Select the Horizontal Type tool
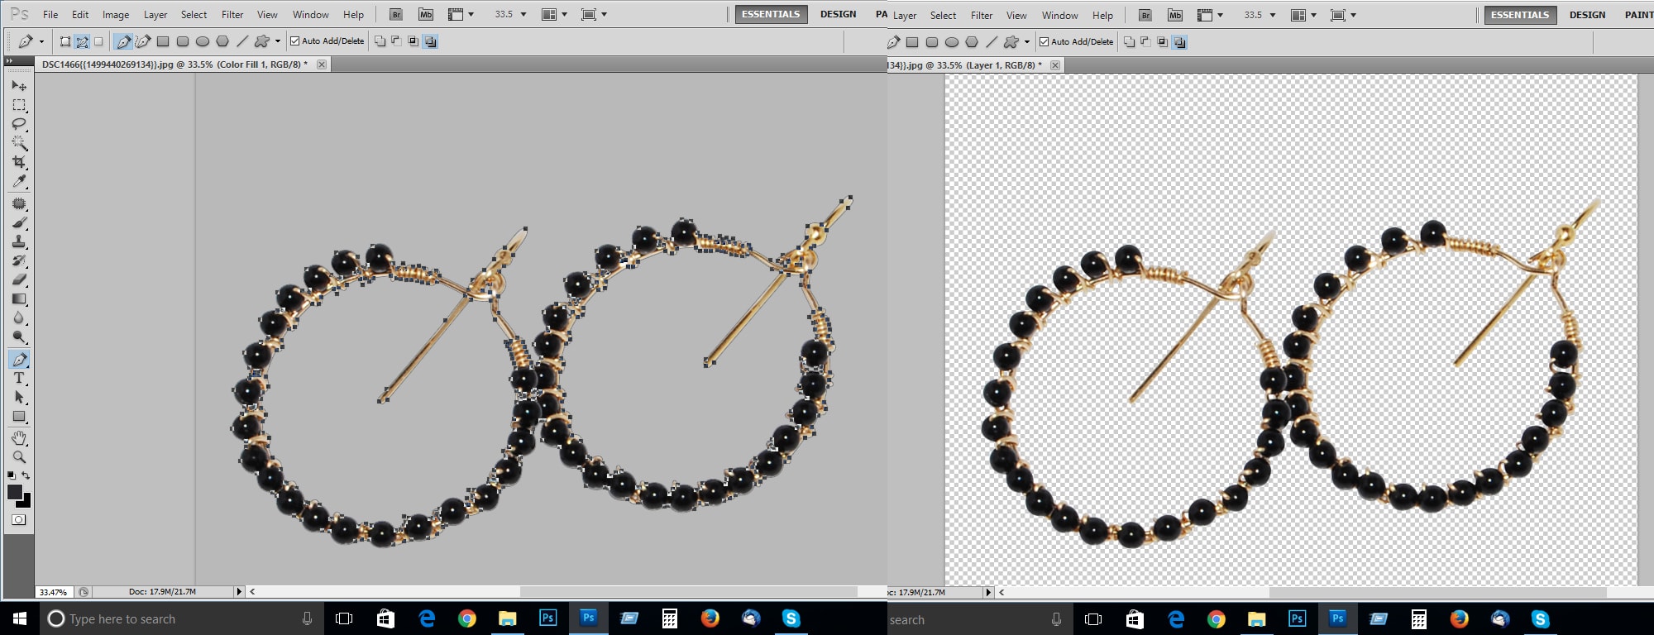 (19, 378)
